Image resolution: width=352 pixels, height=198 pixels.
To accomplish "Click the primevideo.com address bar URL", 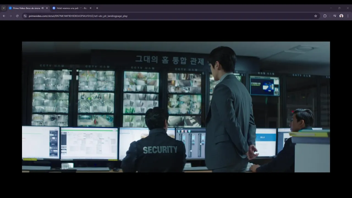I will coord(78,16).
